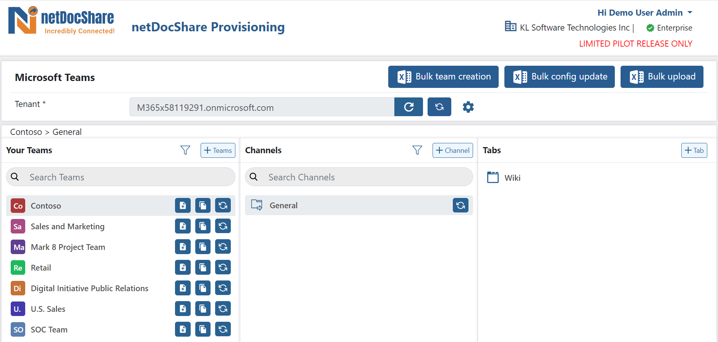Click the copy icon for Contoso

(x=203, y=206)
